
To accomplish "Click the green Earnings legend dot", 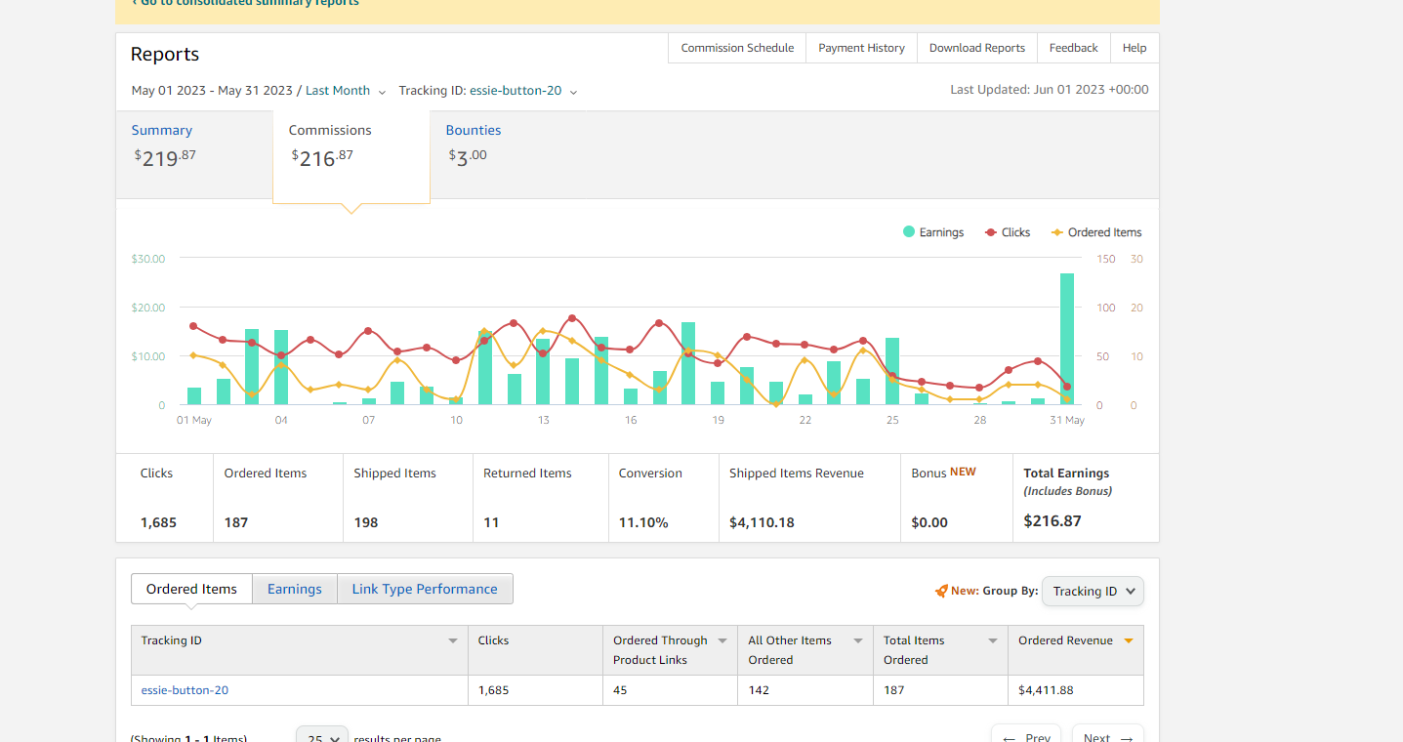I will click(x=909, y=232).
